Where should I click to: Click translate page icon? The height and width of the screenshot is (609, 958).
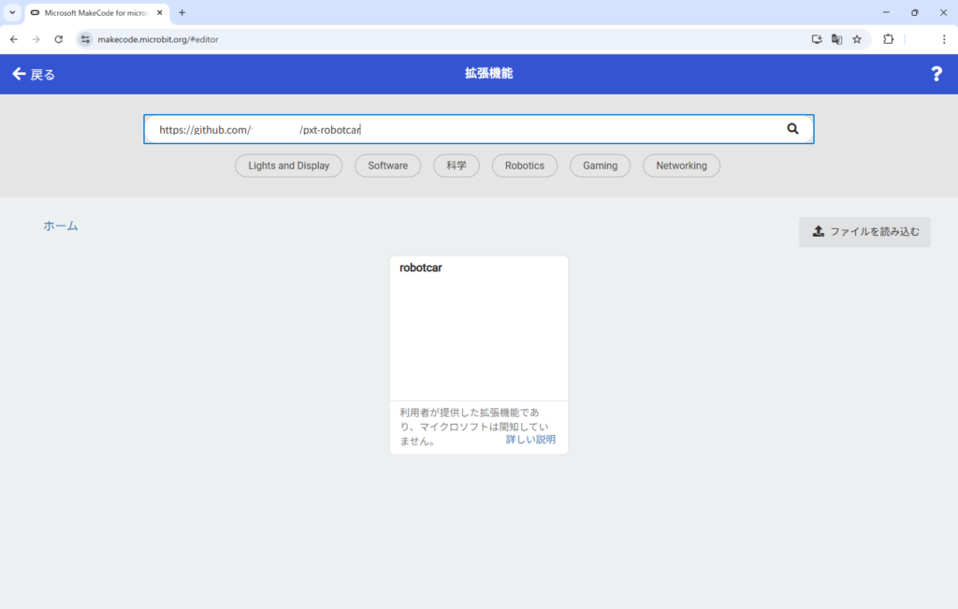coord(836,39)
